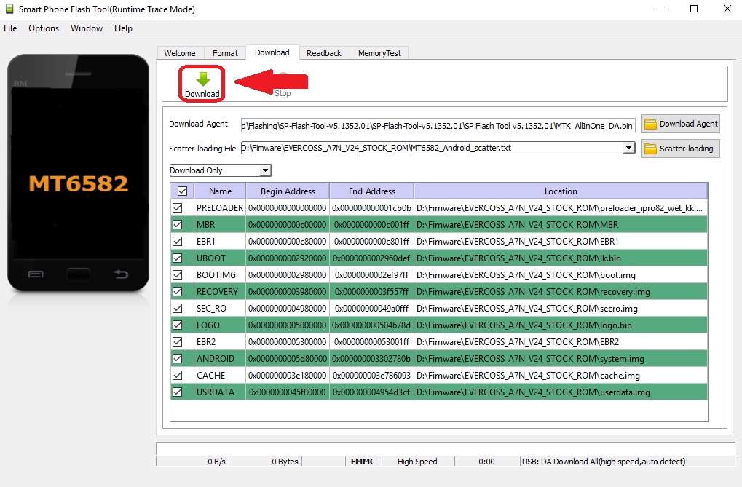Uncheck the ANDROID partition checkbox
742x487 pixels.
(x=178, y=359)
